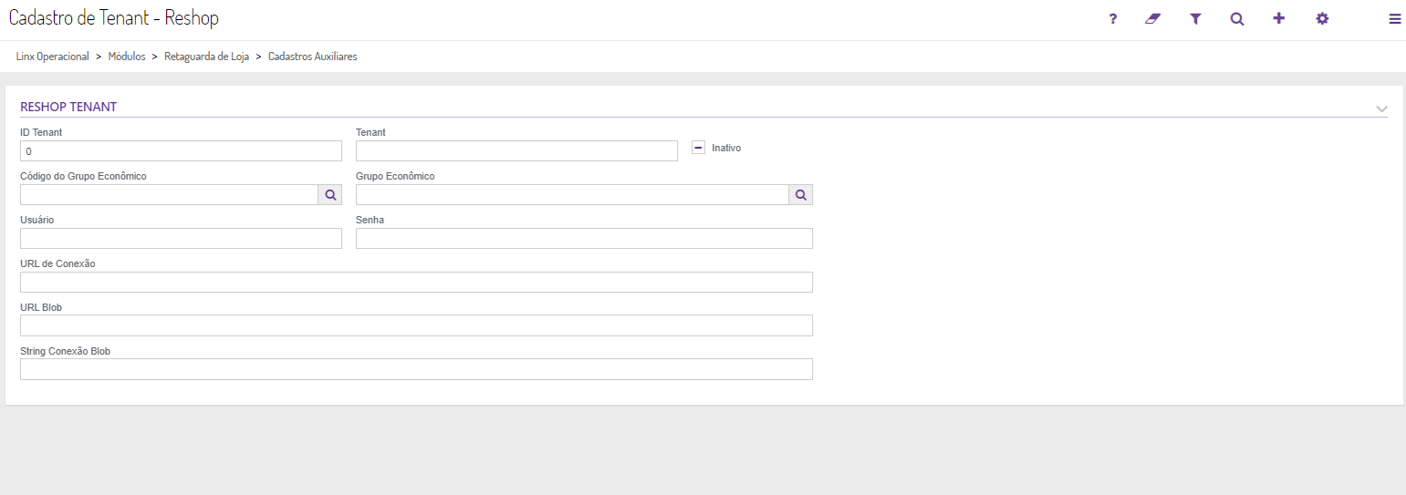Focus the Senha password field

click(x=584, y=238)
